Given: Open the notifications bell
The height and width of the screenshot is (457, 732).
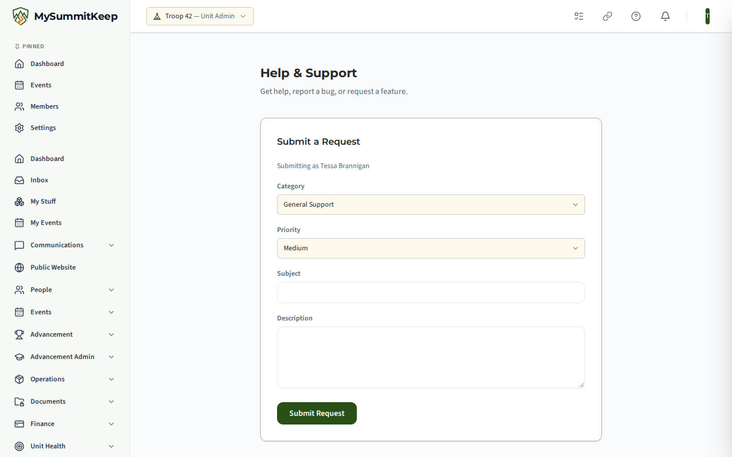Looking at the screenshot, I should point(665,16).
